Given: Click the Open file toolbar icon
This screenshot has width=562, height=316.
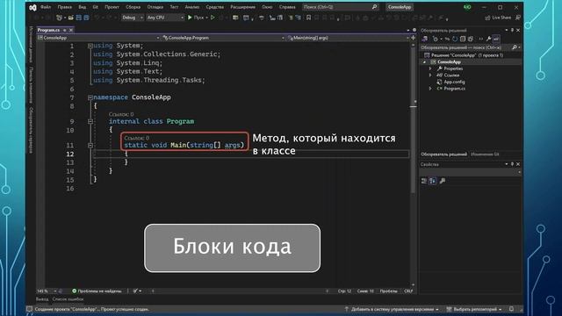Looking at the screenshot, I should click(70, 18).
